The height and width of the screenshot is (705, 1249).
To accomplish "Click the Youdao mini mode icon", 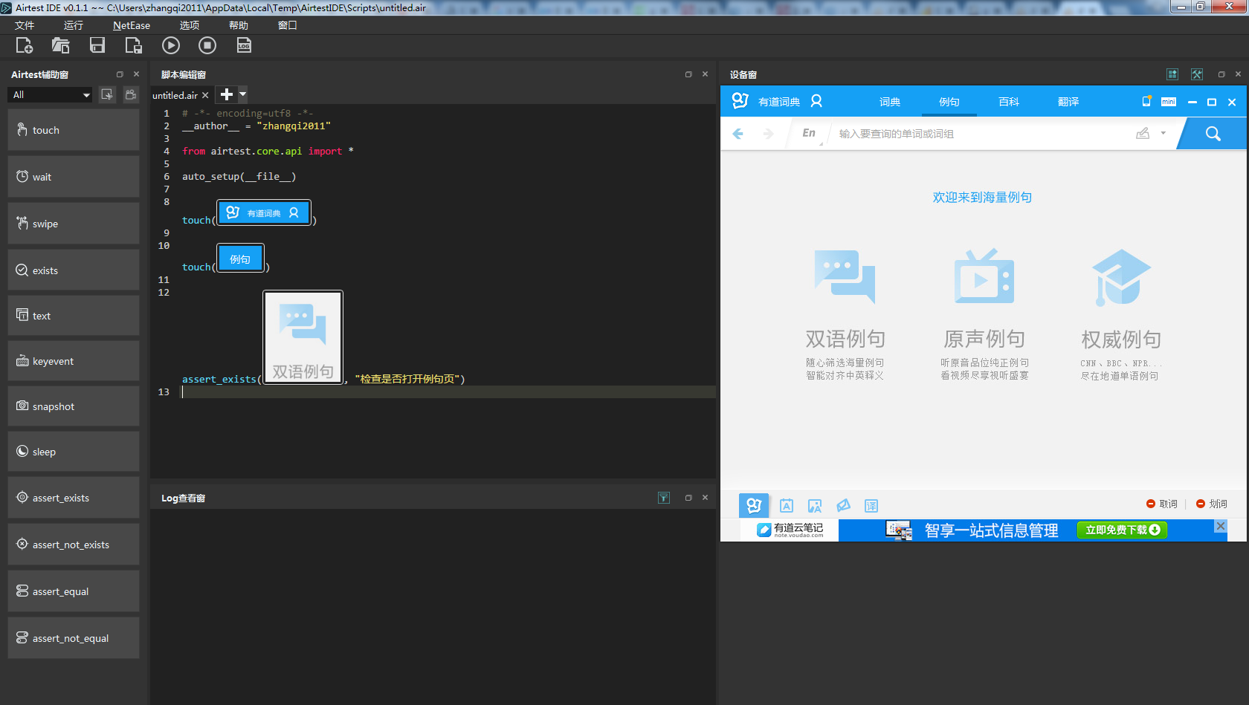I will click(1169, 102).
